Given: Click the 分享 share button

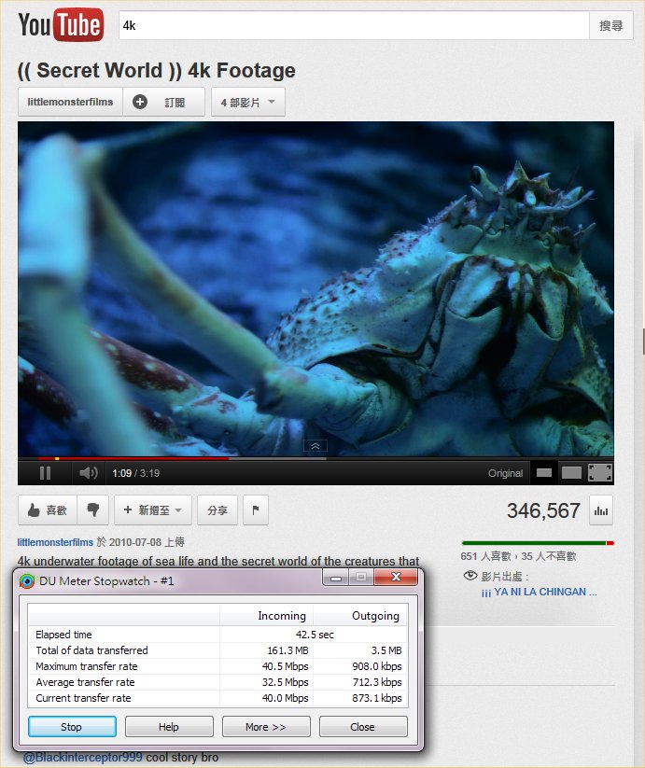Looking at the screenshot, I should point(217,510).
